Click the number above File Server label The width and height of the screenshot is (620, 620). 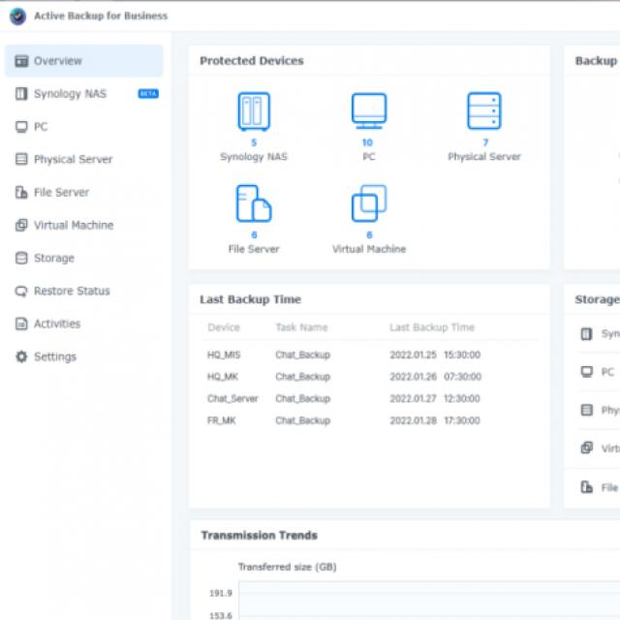tap(254, 234)
